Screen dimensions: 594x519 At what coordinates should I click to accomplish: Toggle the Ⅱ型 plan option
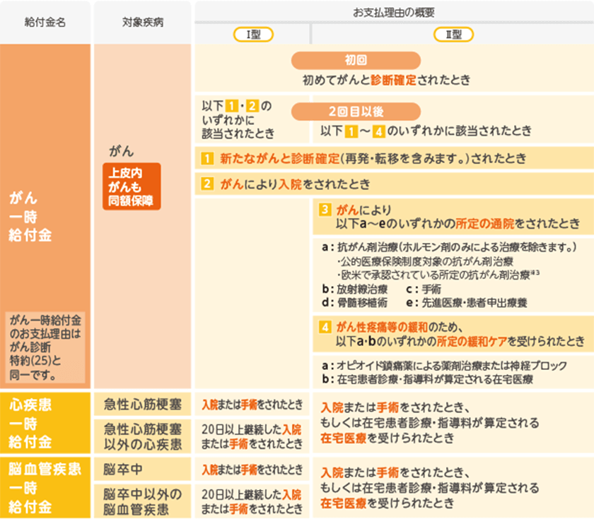(x=453, y=33)
